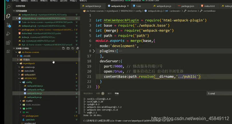Select b.js in open editors list
The height and width of the screenshot is (124, 232).
(x=46, y=45)
